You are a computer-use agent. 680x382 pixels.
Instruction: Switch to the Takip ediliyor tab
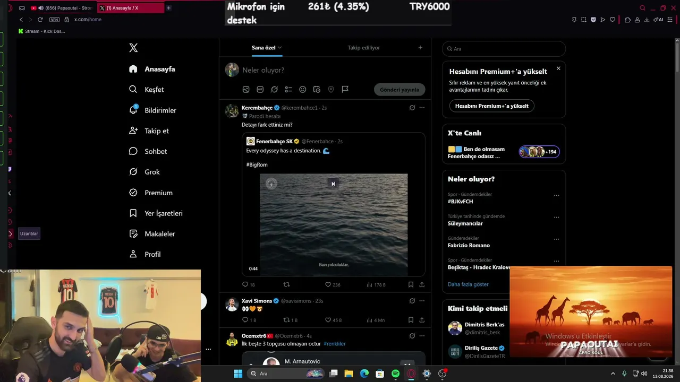click(364, 48)
